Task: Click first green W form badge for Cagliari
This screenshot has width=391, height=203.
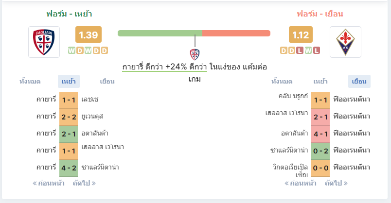Action: click(x=72, y=51)
